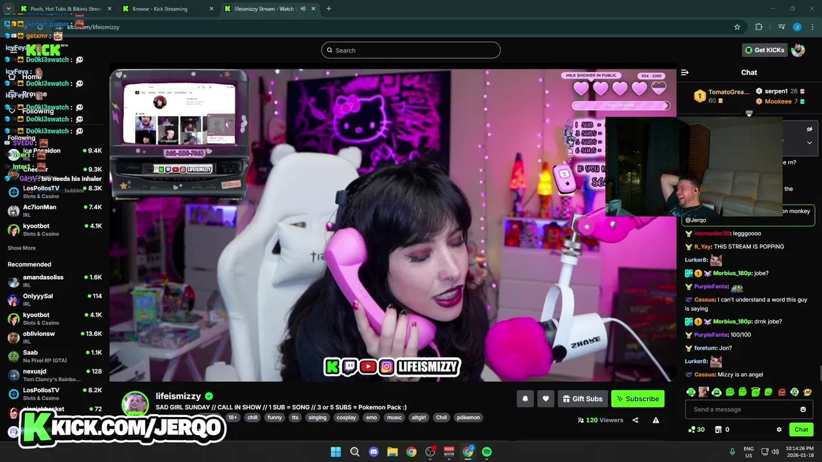Open the lifeismizzy channel name link
The height and width of the screenshot is (462, 822).
(179, 397)
